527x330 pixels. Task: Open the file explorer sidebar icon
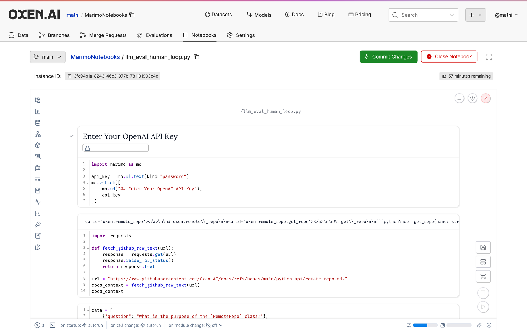(38, 100)
